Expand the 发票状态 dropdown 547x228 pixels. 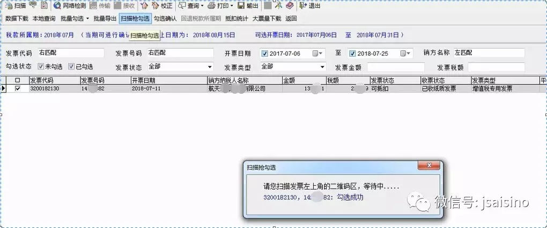click(x=210, y=67)
